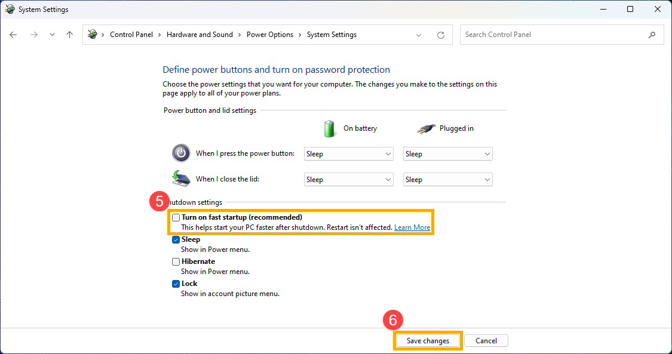Open power button On battery dropdown
This screenshot has height=354, width=672.
pos(348,154)
